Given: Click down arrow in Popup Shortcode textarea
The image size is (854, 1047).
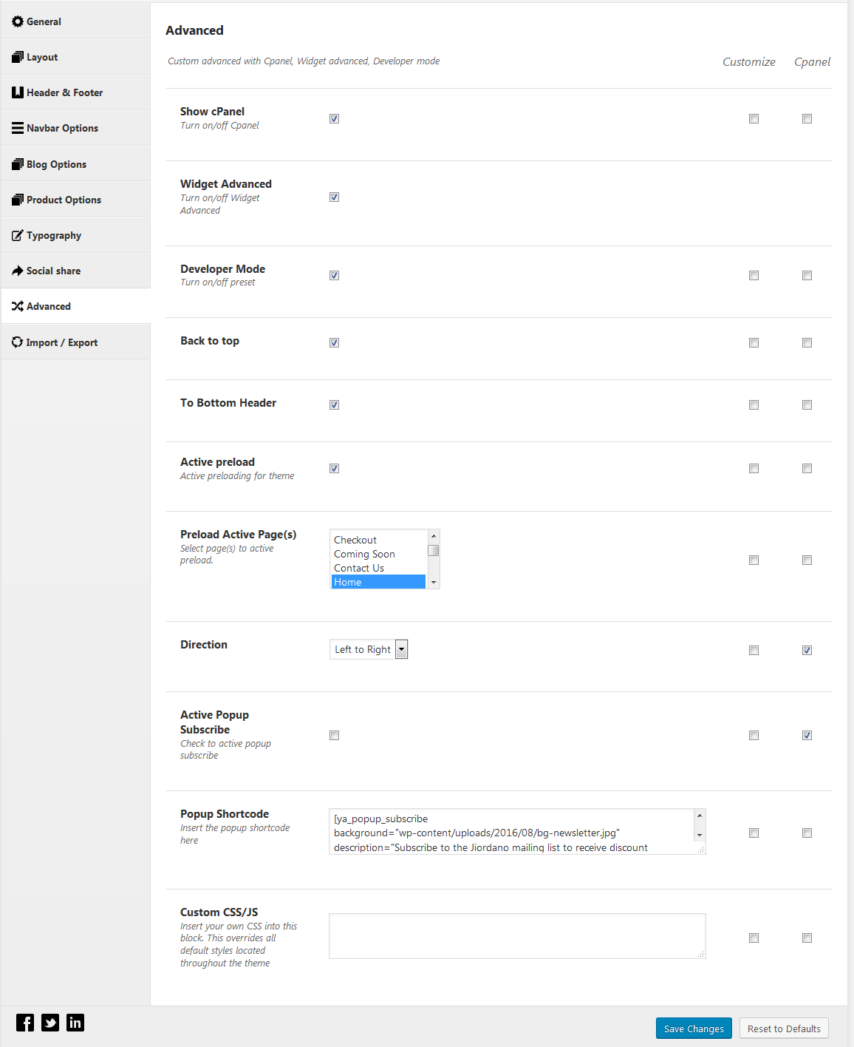Looking at the screenshot, I should point(700,835).
